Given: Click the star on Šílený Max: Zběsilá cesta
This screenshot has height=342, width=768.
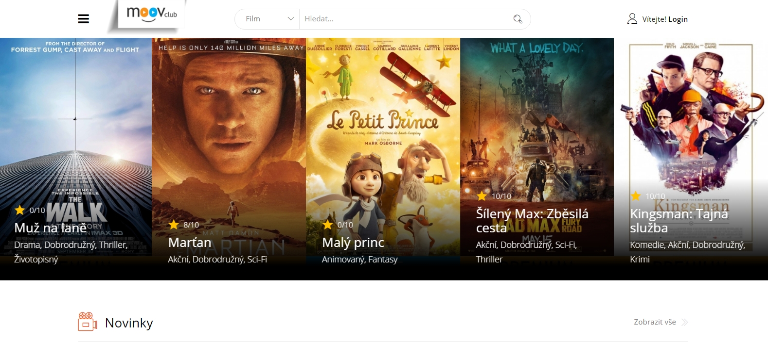Looking at the screenshot, I should coord(482,196).
